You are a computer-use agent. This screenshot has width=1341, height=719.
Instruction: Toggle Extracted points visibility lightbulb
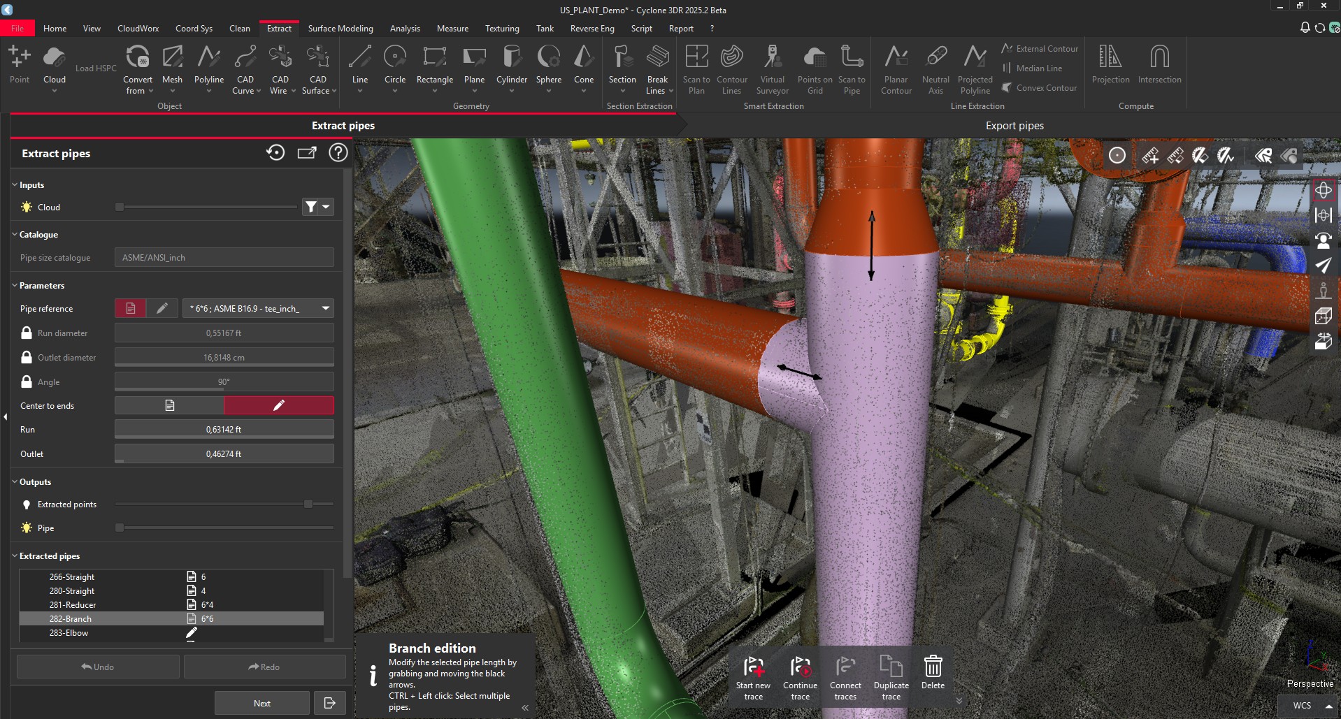tap(26, 504)
